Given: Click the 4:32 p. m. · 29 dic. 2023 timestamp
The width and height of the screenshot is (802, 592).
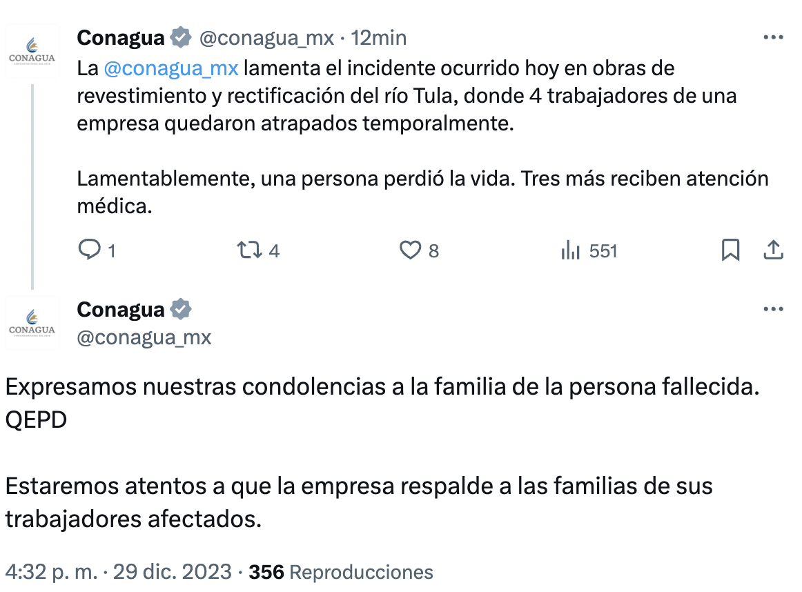Looking at the screenshot, I should (x=118, y=572).
